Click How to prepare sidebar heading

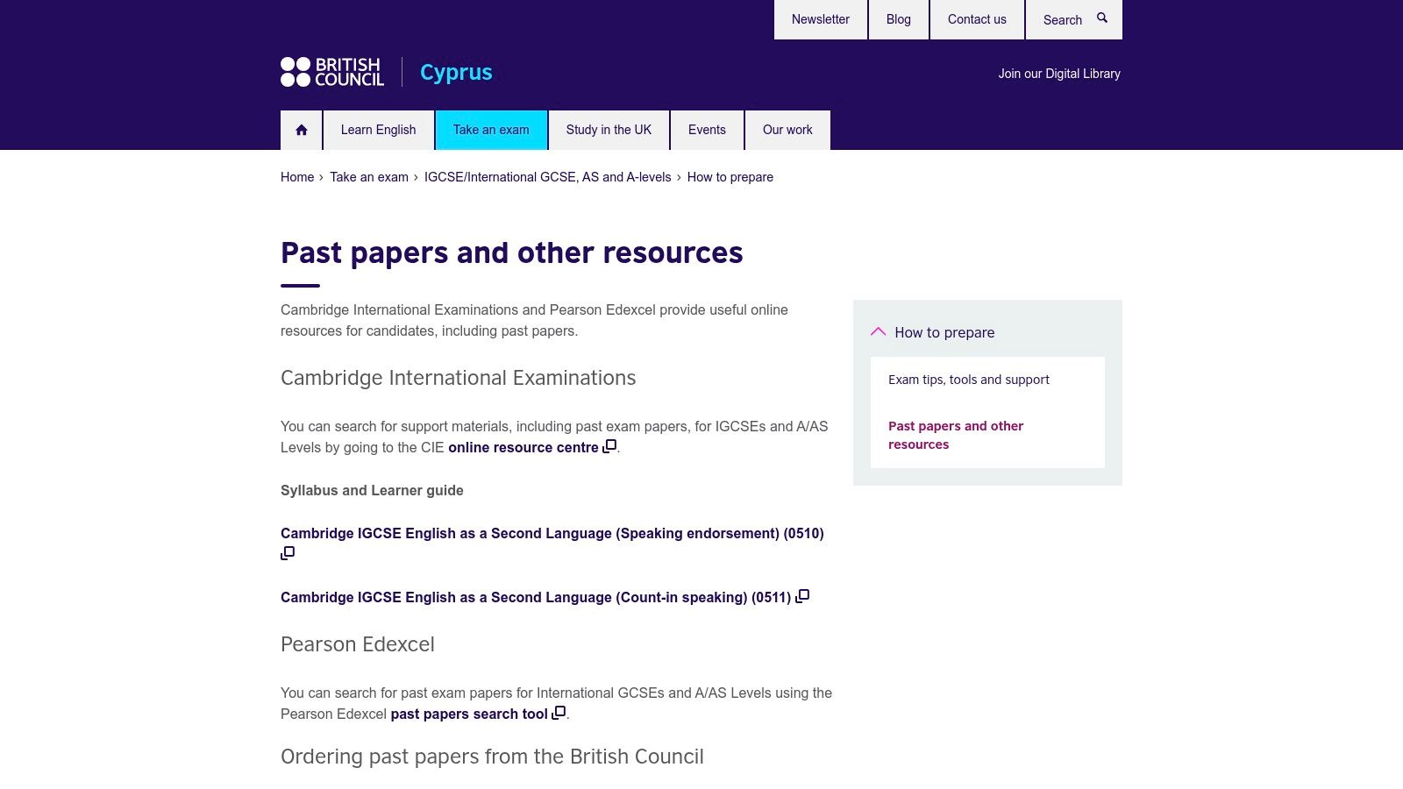(x=944, y=332)
